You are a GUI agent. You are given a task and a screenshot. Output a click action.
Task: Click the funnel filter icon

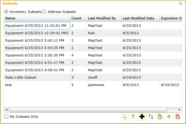(x=133, y=116)
